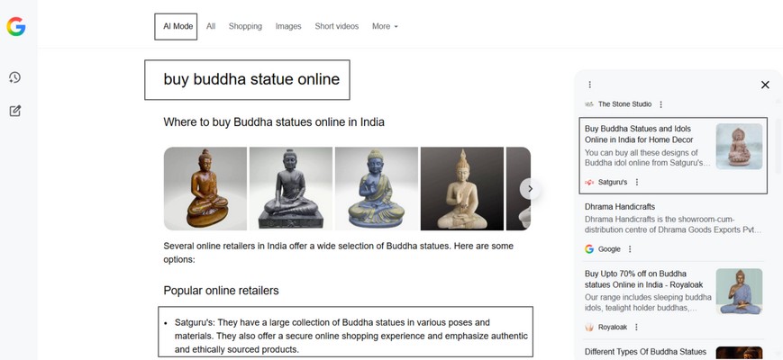Image resolution: width=783 pixels, height=360 pixels.
Task: Switch to the All tab
Action: (211, 26)
